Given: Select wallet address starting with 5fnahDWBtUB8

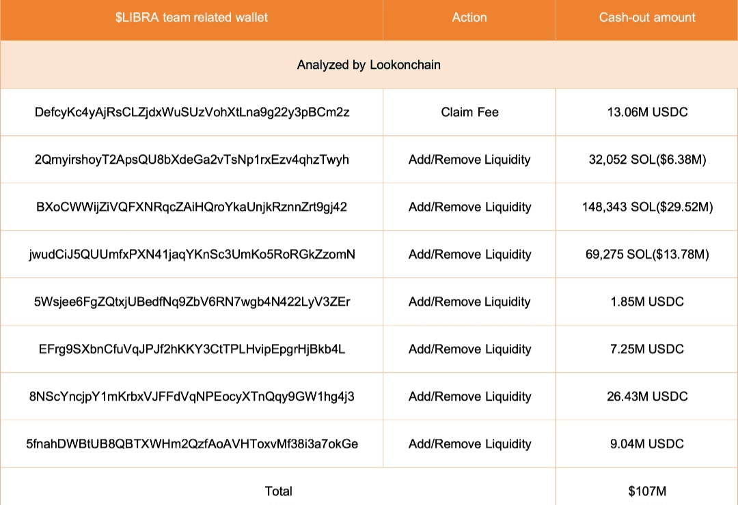Looking at the screenshot, I should point(192,444).
